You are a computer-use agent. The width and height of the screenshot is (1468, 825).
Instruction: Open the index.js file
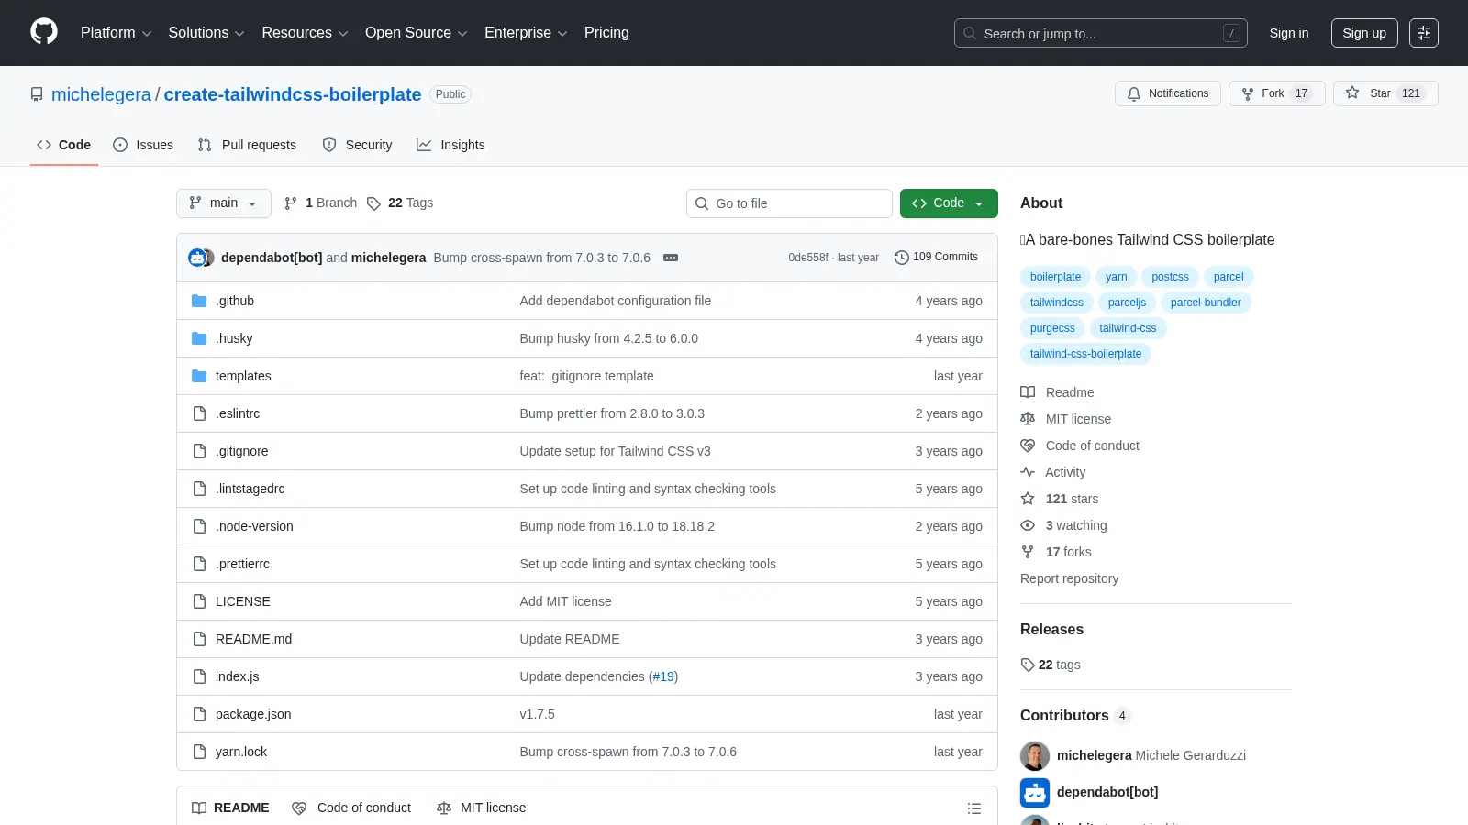(x=238, y=676)
